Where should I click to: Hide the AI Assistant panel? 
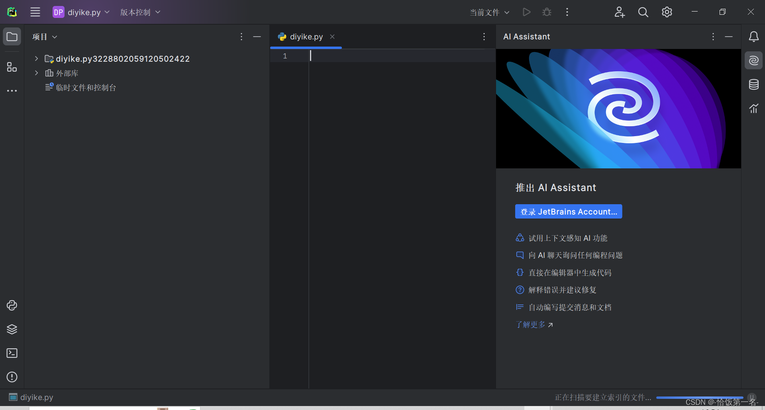tap(729, 37)
